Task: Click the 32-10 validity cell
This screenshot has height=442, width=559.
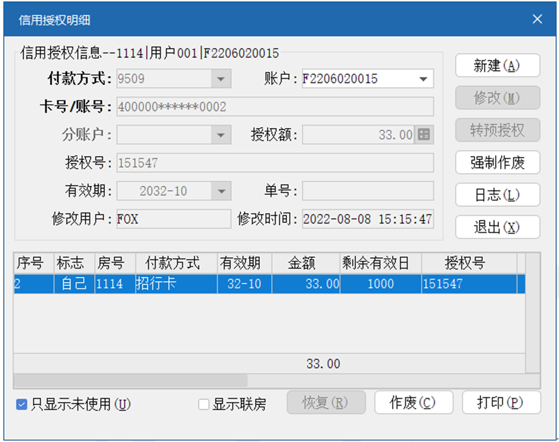Action: tap(244, 284)
